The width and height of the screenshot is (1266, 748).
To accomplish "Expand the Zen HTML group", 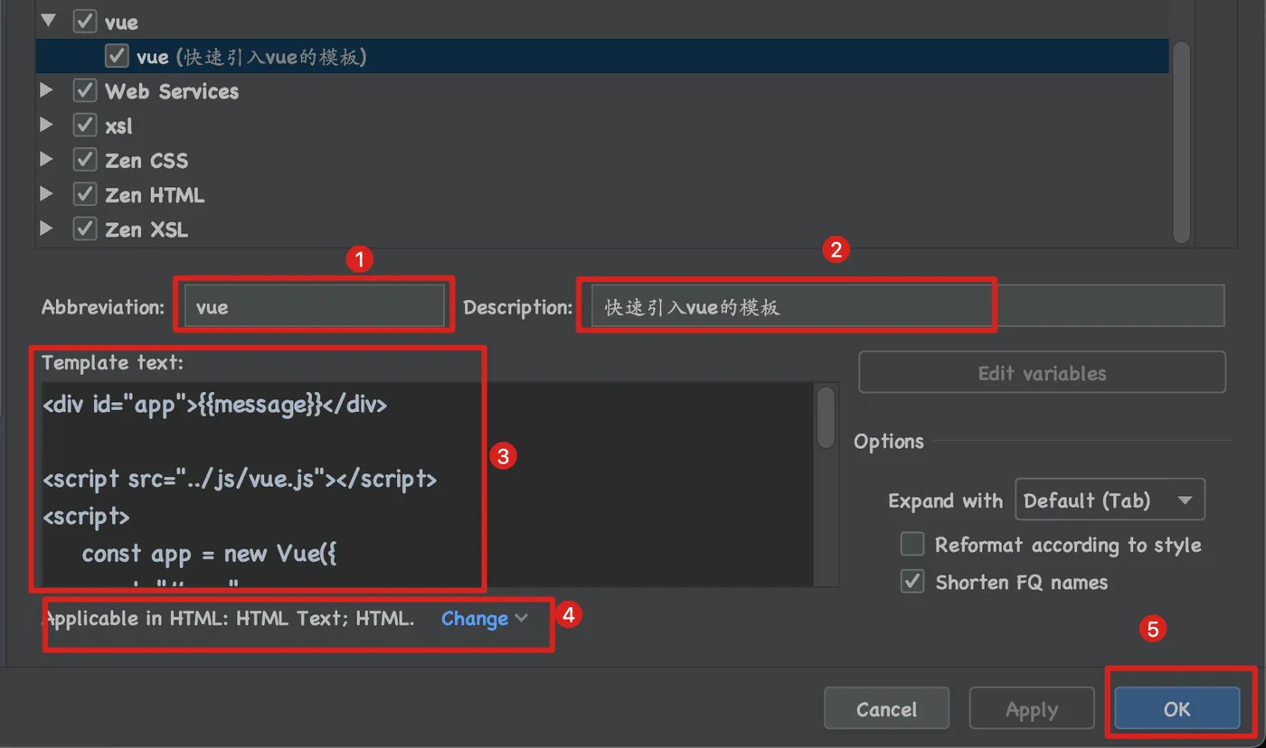I will pos(47,194).
